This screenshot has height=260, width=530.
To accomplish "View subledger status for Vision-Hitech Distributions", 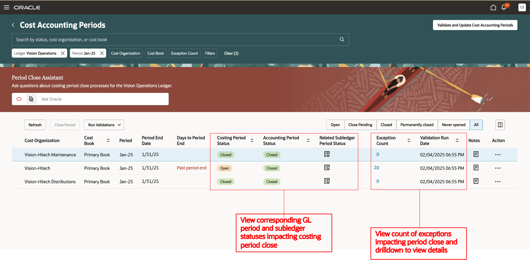I will pos(327,181).
